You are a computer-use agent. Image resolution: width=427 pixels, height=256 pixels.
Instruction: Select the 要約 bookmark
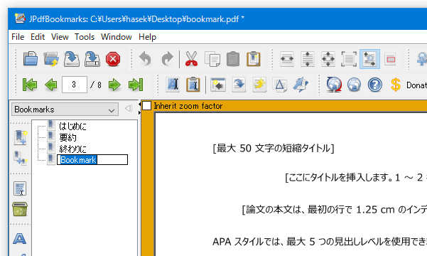coord(67,137)
